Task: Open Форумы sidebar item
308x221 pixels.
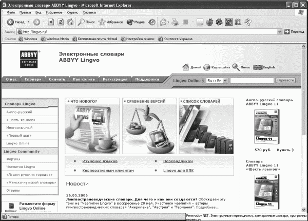Action: [30, 159]
